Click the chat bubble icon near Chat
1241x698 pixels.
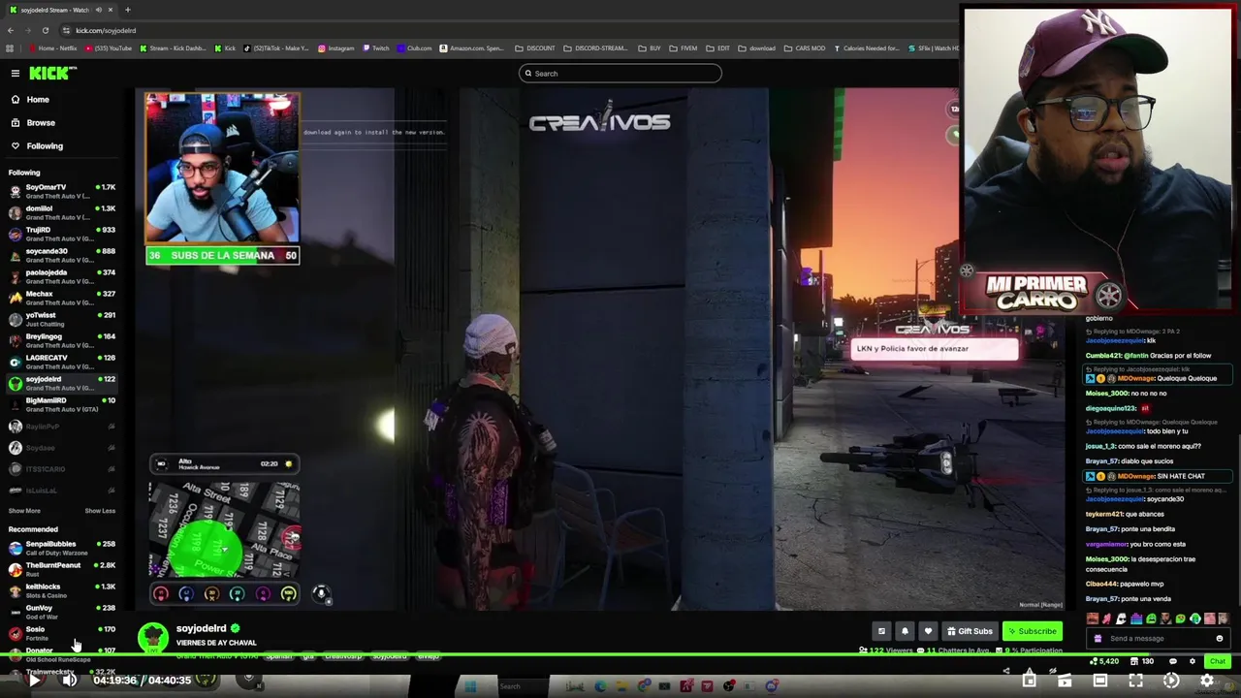point(1172,661)
